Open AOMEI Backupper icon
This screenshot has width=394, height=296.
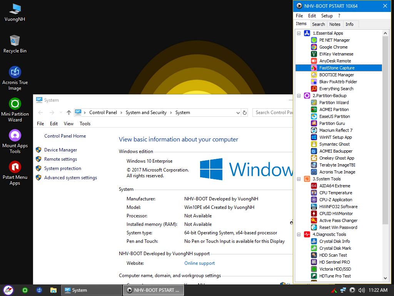coord(314,151)
